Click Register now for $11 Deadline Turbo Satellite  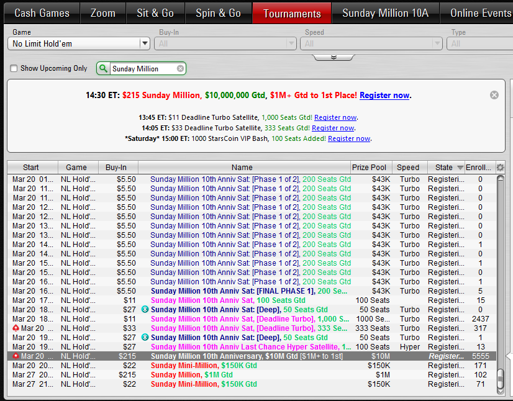[x=335, y=117]
